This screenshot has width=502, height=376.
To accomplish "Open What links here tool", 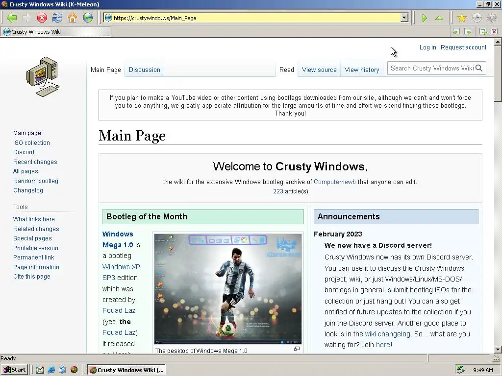I will coord(34,219).
